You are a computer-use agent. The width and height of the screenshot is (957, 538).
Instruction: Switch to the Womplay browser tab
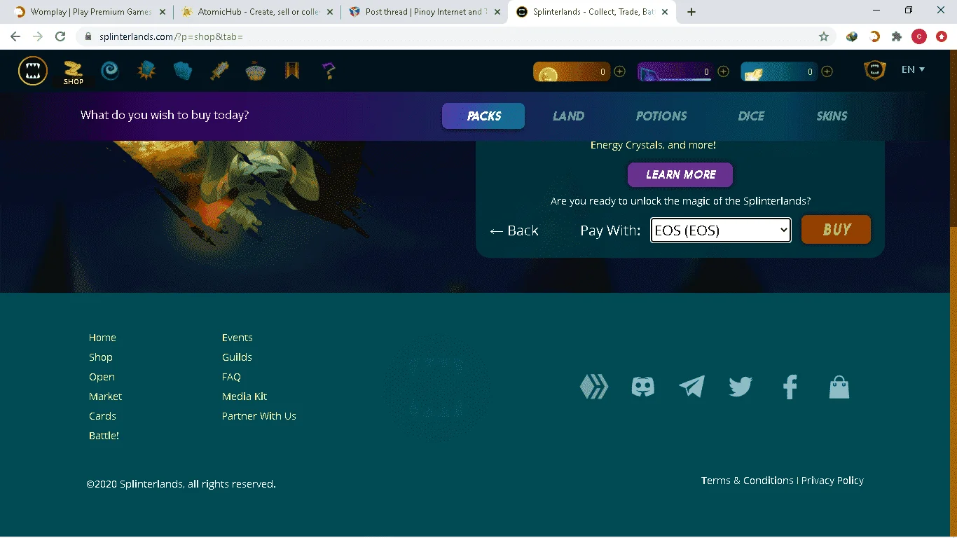[x=90, y=12]
